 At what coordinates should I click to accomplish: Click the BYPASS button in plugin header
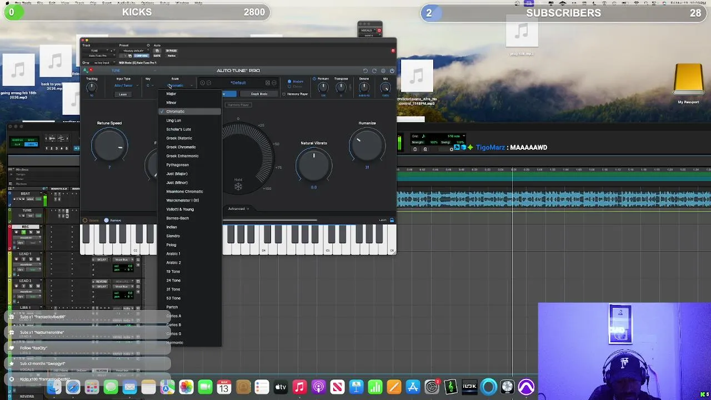tap(172, 51)
